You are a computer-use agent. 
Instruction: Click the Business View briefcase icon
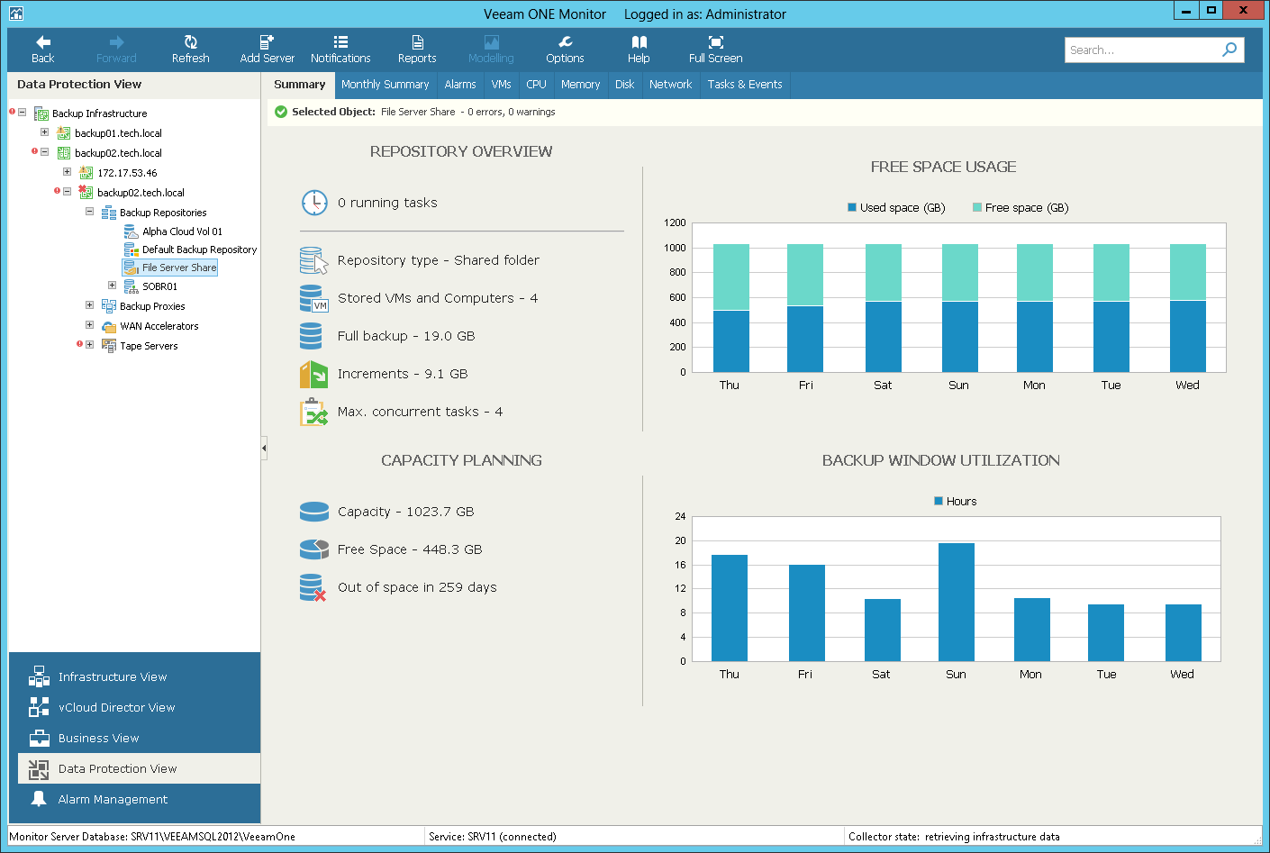pyautogui.click(x=39, y=738)
